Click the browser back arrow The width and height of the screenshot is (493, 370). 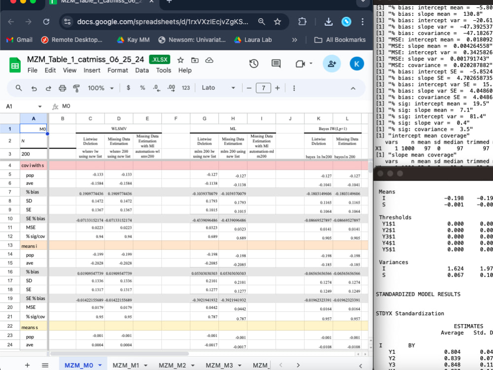(11, 22)
